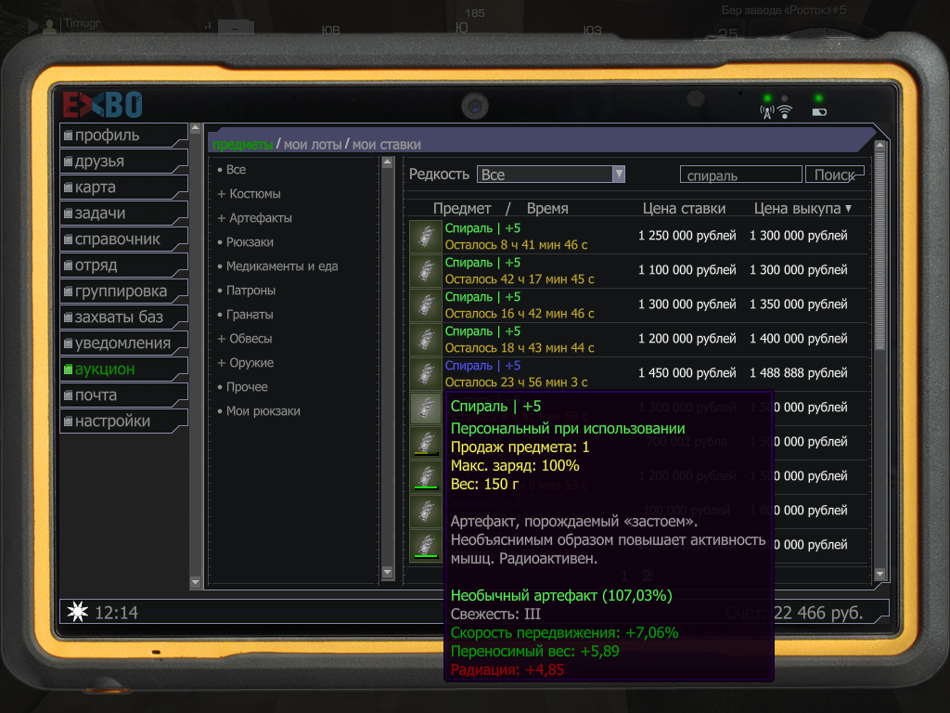
Task: Open the справочник section
Action: [x=123, y=240]
